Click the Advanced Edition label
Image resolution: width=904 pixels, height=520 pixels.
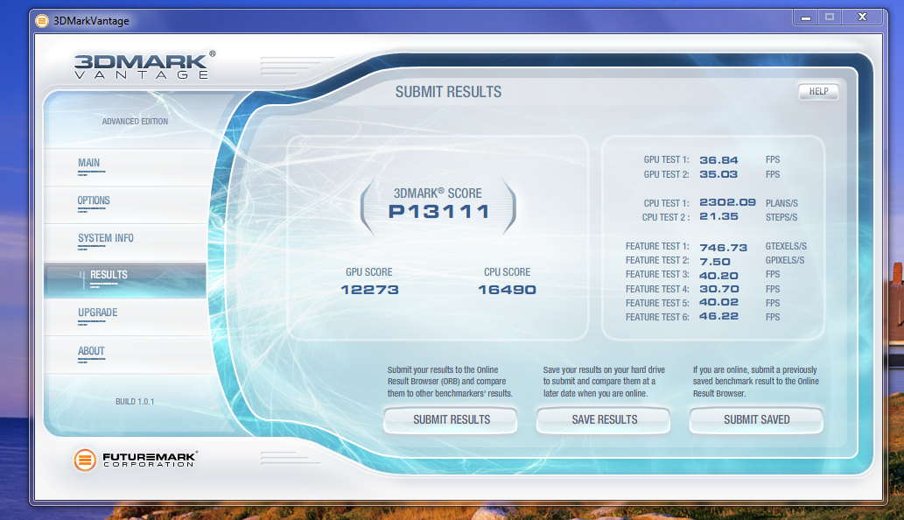pyautogui.click(x=135, y=122)
